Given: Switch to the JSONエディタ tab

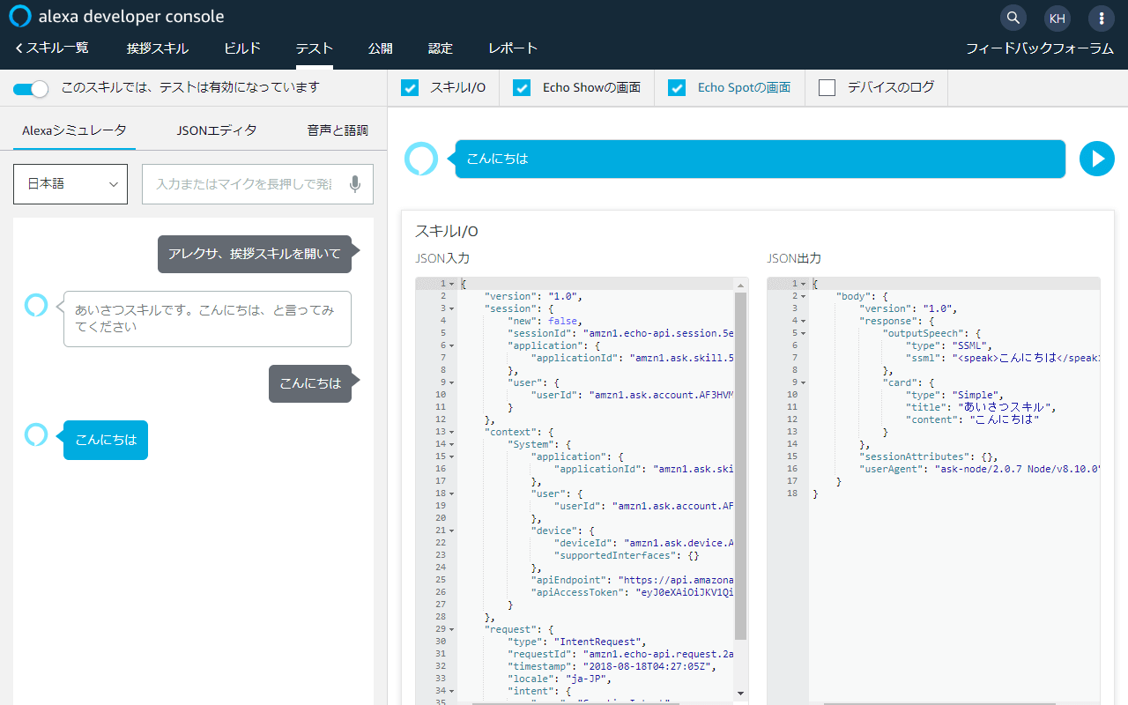Looking at the screenshot, I should [x=217, y=130].
